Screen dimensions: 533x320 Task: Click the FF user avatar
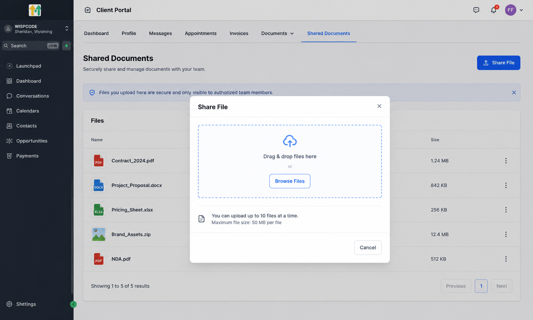510,10
